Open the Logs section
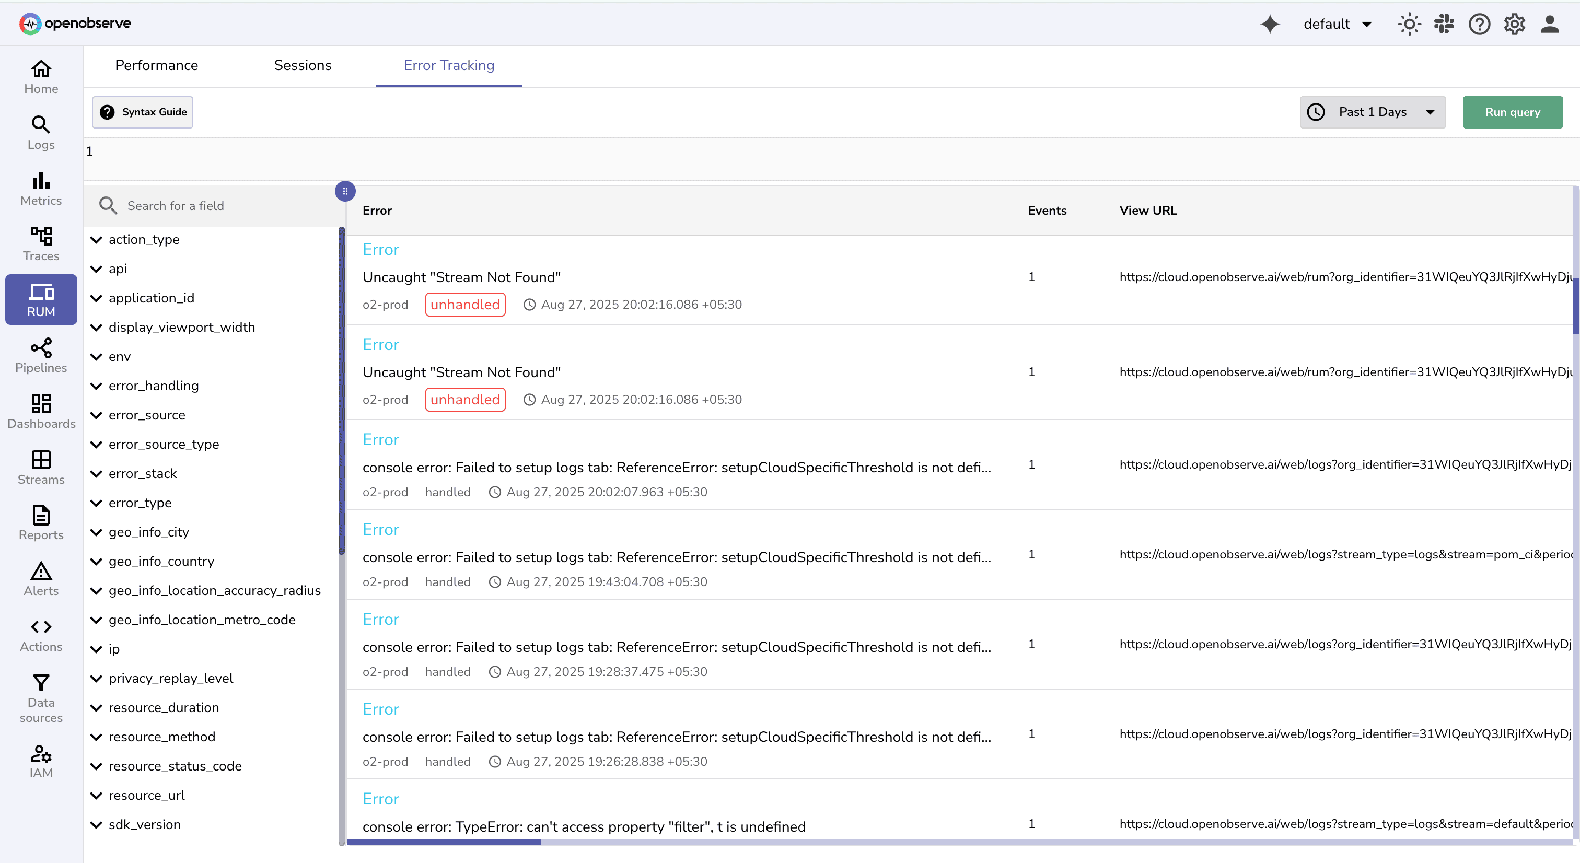 tap(40, 132)
